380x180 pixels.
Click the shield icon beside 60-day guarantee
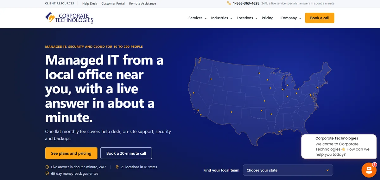tap(47, 173)
